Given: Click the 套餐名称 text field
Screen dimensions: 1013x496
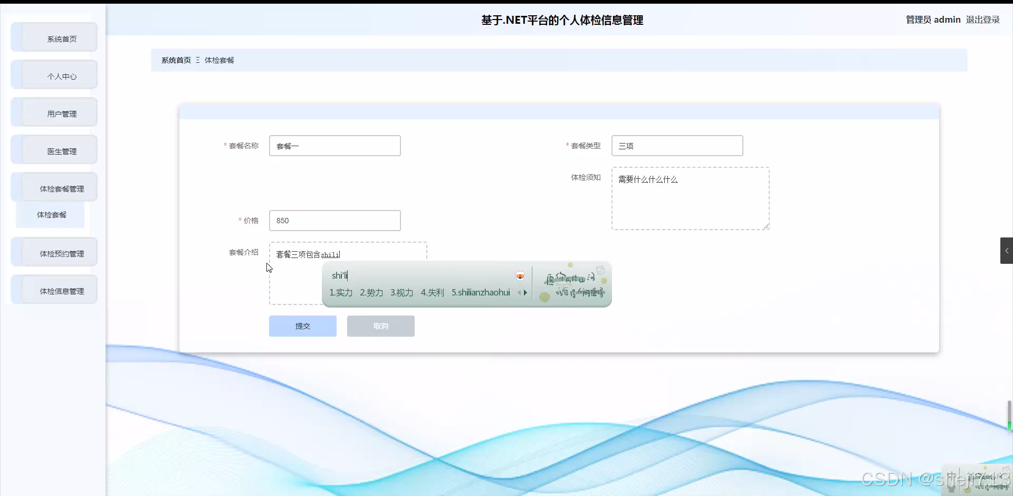Looking at the screenshot, I should tap(335, 146).
